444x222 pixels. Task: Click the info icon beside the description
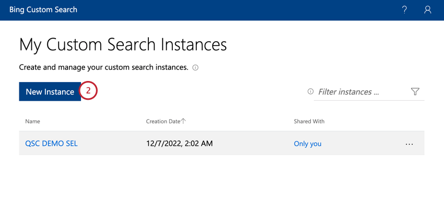point(195,68)
